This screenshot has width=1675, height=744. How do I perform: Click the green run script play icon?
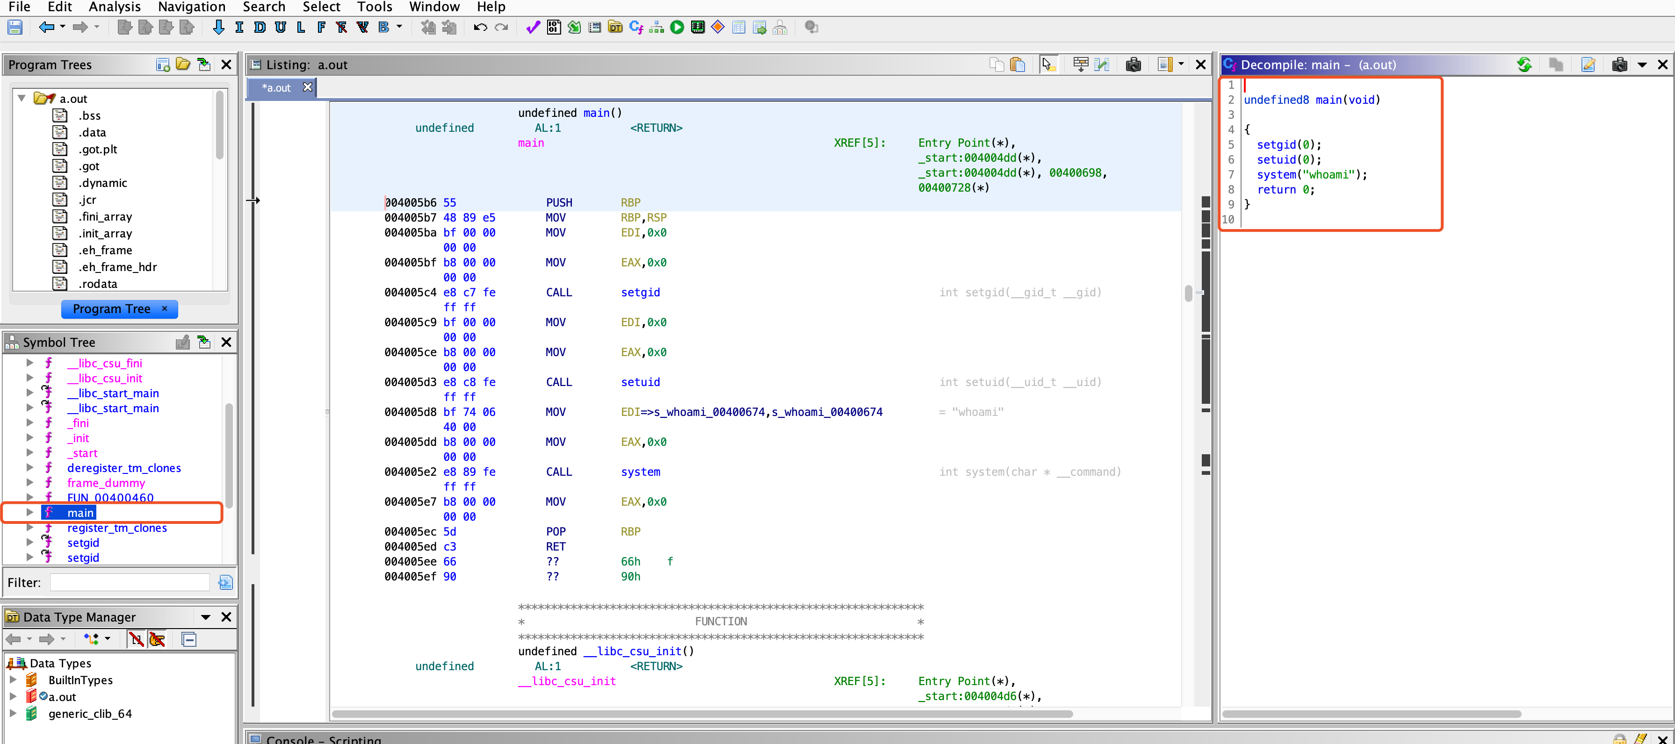pos(677,27)
